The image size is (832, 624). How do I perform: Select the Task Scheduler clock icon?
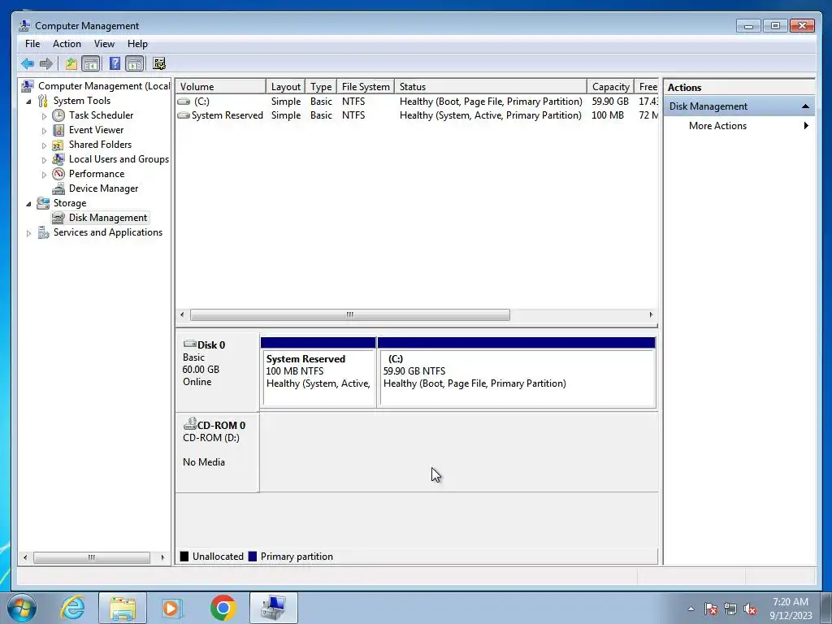click(x=58, y=115)
